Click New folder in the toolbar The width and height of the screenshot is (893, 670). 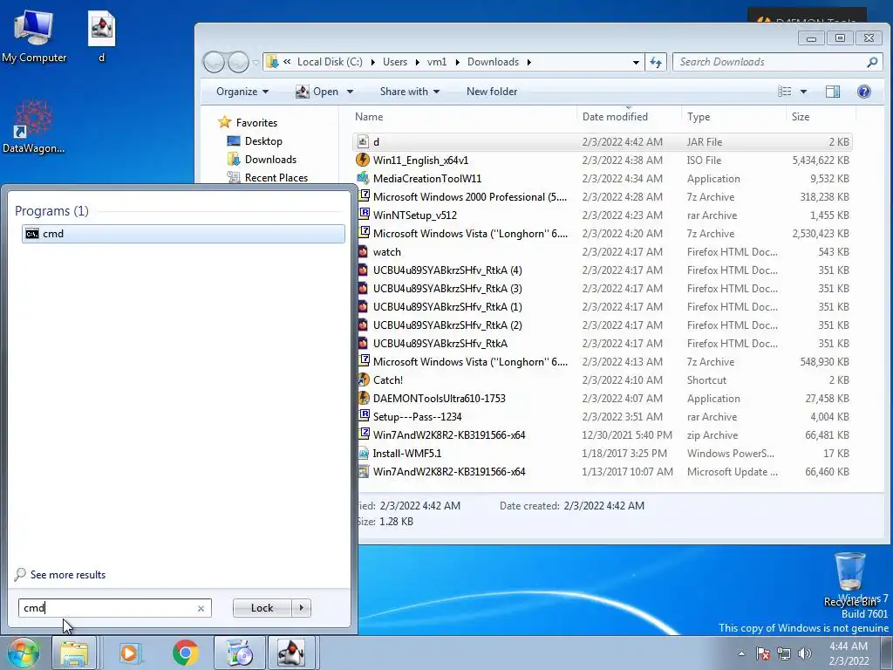click(x=492, y=91)
